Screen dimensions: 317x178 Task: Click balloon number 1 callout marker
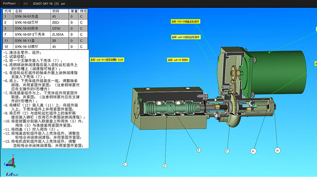point(125,164)
